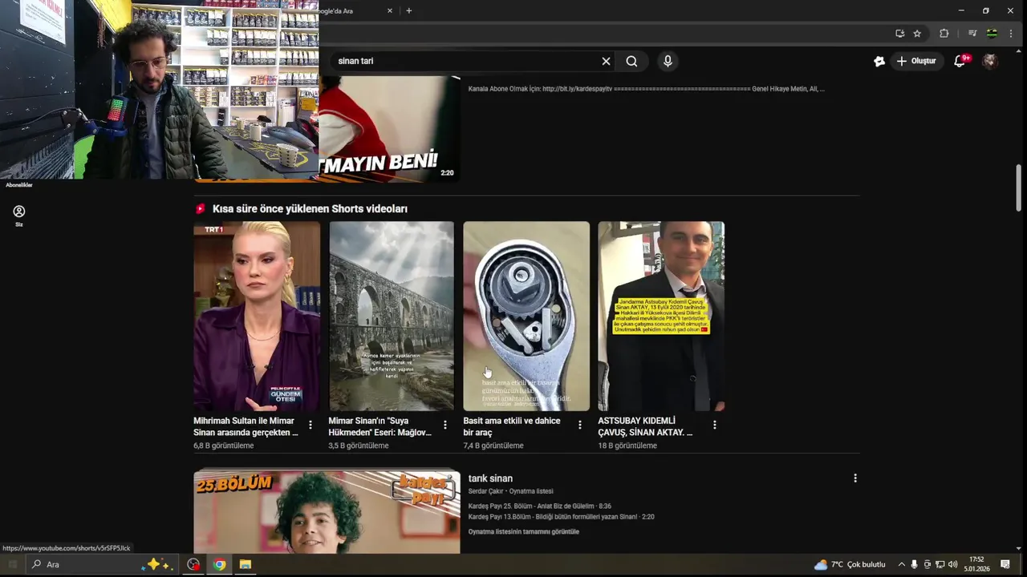This screenshot has width=1027, height=577.
Task: Open Windows taskbar Ara search box
Action: [102, 564]
